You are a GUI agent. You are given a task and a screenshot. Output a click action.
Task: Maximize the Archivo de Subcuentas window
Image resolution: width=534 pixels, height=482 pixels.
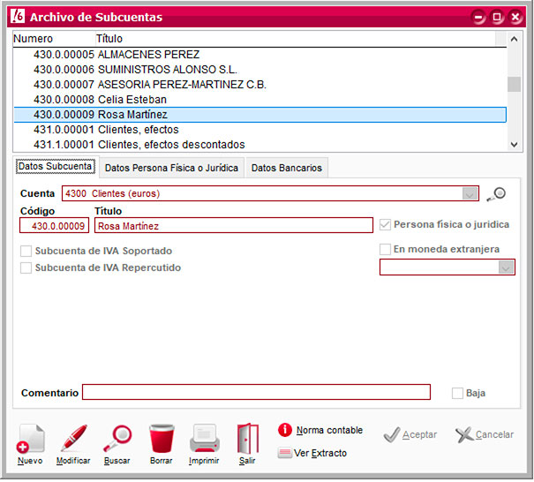click(497, 17)
